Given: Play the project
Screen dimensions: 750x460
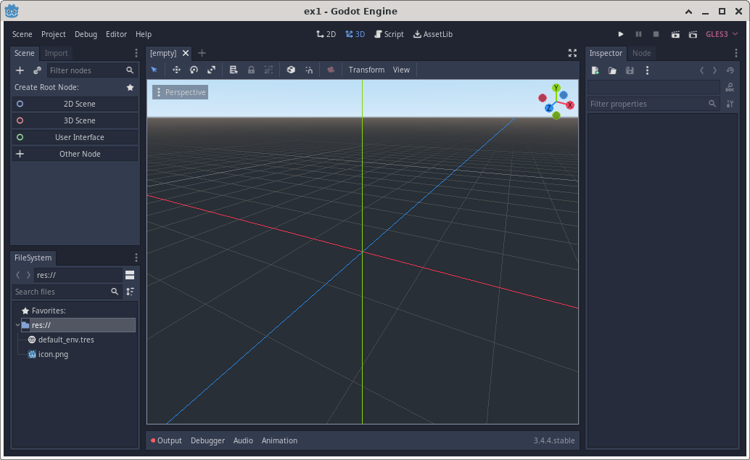Looking at the screenshot, I should pyautogui.click(x=621, y=34).
